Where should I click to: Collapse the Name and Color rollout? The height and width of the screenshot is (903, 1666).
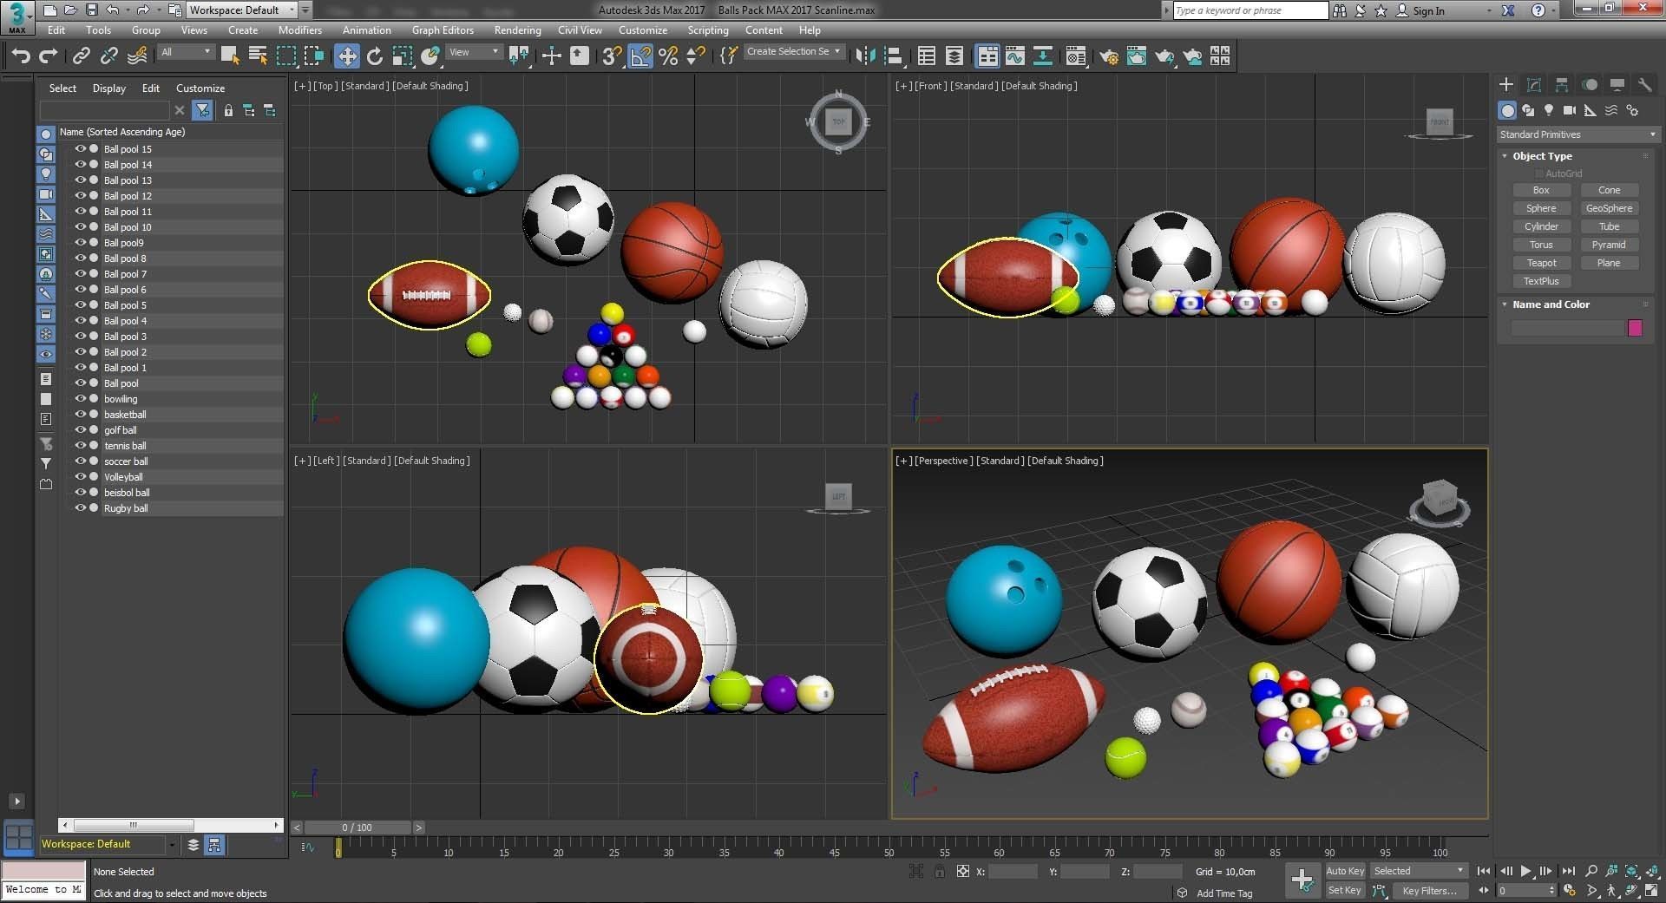click(1551, 304)
